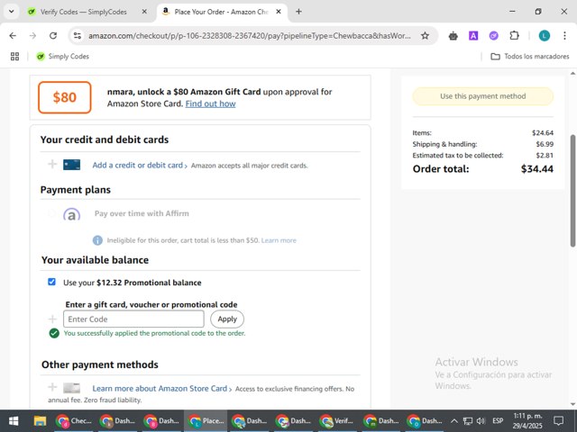Select the Affirm pay over time radio
The width and height of the screenshot is (577, 432).
[52, 213]
